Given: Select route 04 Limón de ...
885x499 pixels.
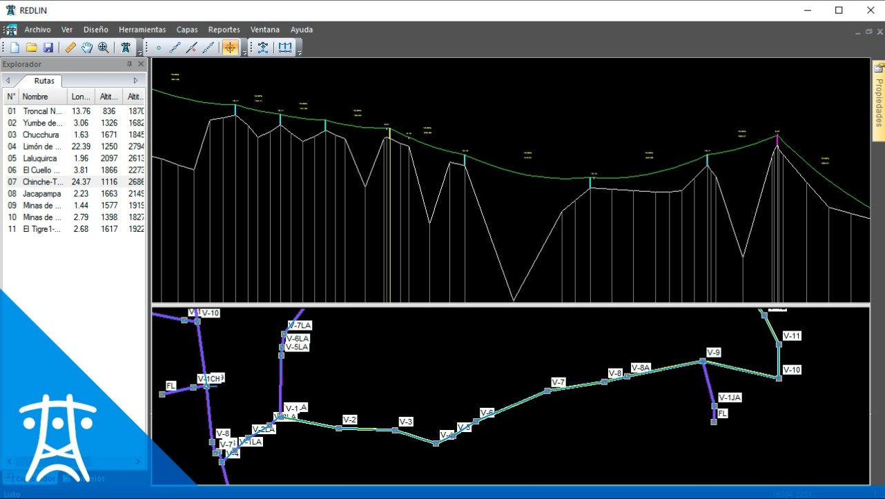Looking at the screenshot, I should [x=74, y=146].
